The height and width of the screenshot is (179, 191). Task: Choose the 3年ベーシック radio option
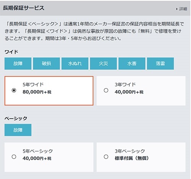[x=106, y=156]
